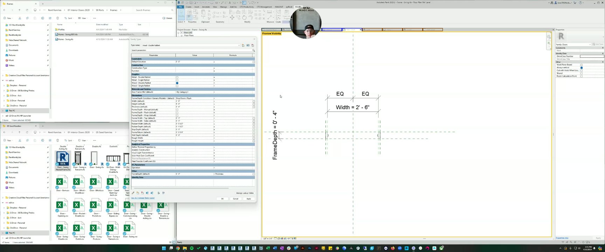This screenshot has height=252, width=605.
Task: Refresh the Frames Explorer window
Action: 27,10
